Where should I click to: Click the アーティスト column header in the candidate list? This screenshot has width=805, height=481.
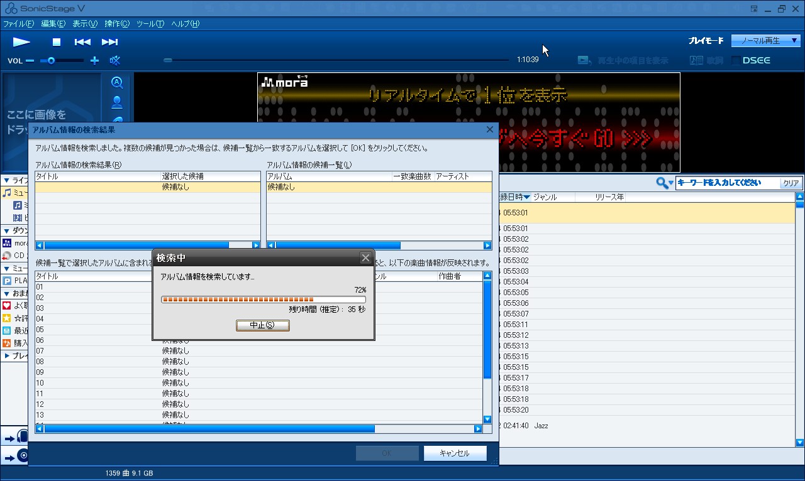[x=463, y=176]
